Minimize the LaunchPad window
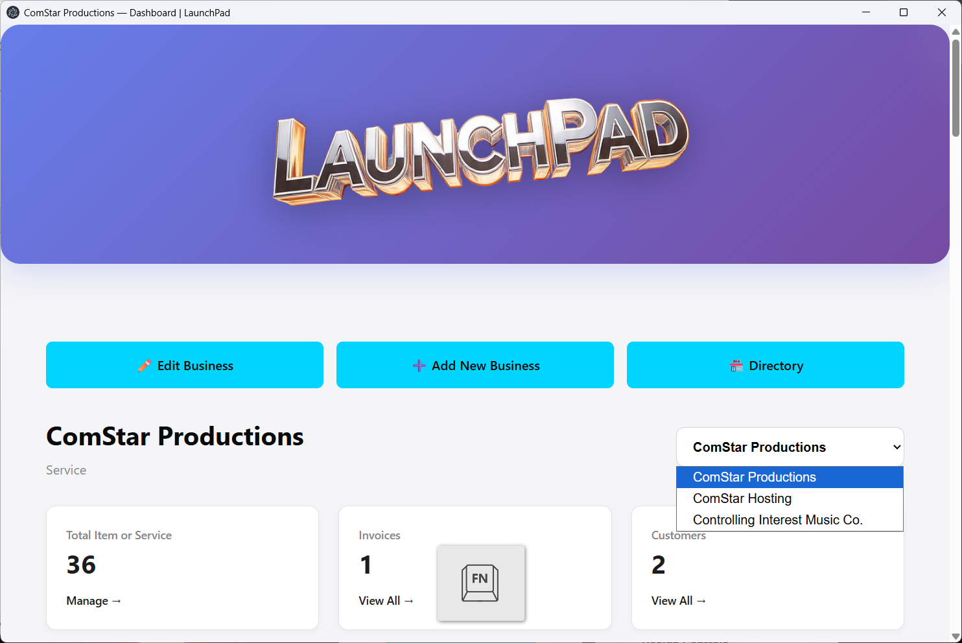This screenshot has height=643, width=962. coord(866,12)
